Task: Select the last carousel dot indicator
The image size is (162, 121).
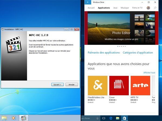Action: click(125, 47)
